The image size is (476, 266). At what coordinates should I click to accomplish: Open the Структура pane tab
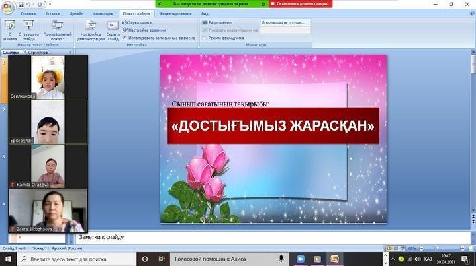pos(38,52)
